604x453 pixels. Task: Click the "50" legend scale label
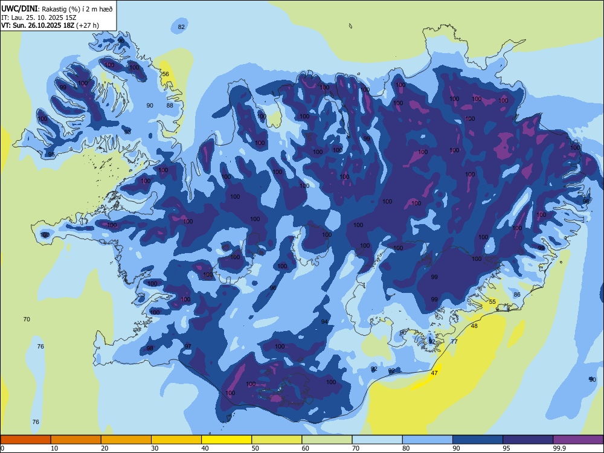(255, 448)
